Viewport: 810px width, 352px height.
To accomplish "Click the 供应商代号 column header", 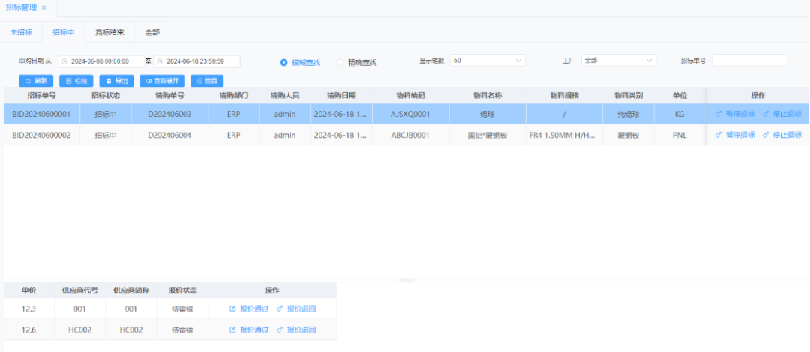I will (79, 290).
